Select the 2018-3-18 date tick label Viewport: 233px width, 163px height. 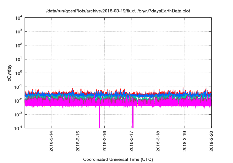(x=158, y=141)
